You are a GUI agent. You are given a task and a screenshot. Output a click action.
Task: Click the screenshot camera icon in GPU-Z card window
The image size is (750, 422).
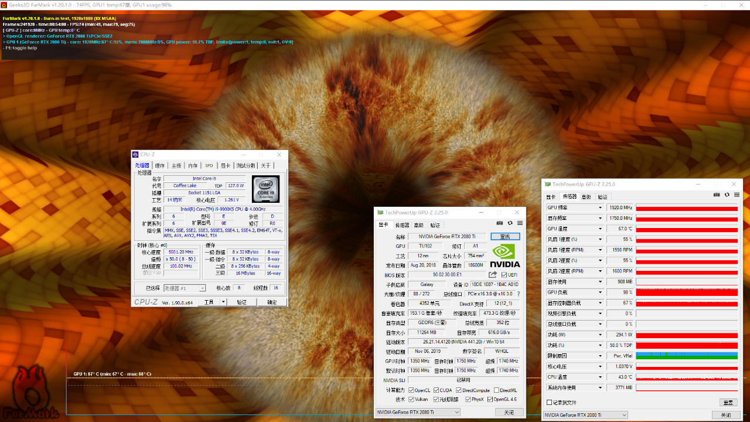(x=500, y=223)
